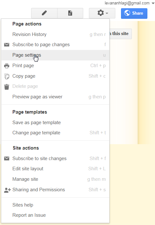Click the copy icon beside Copy page
Viewport: 155px width, 225px height.
[x=7, y=76]
